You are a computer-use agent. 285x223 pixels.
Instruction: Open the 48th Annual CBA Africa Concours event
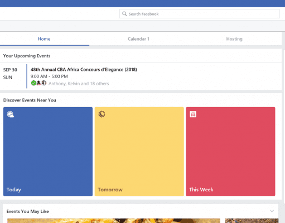point(84,70)
